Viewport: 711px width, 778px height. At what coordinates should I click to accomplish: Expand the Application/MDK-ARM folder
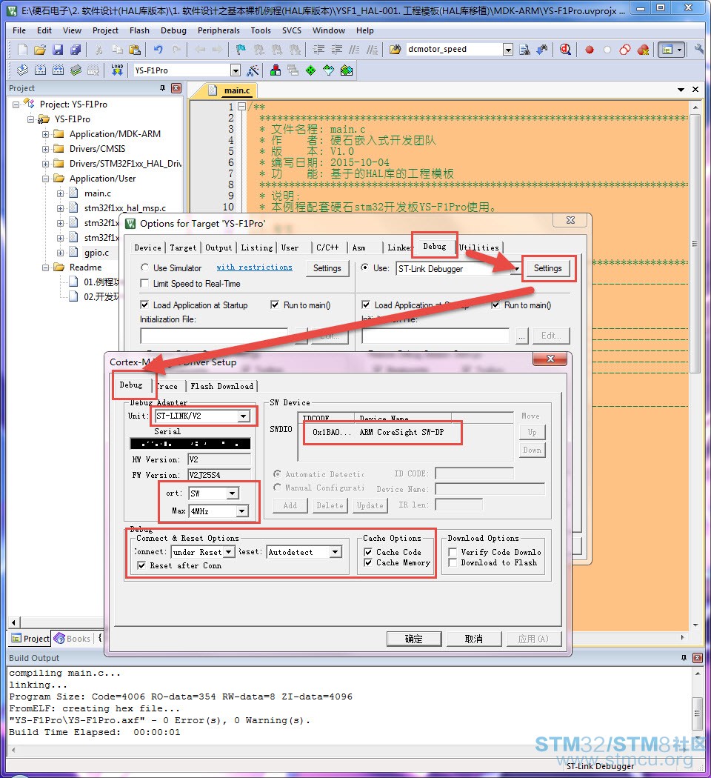point(46,134)
